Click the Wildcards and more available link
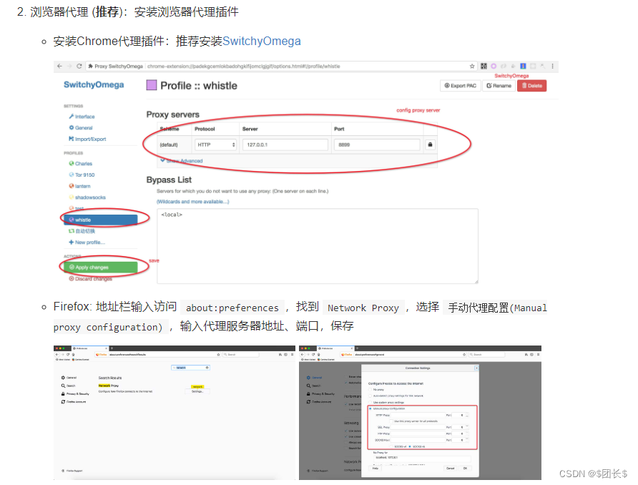Image resolution: width=638 pixels, height=485 pixels. click(x=193, y=202)
